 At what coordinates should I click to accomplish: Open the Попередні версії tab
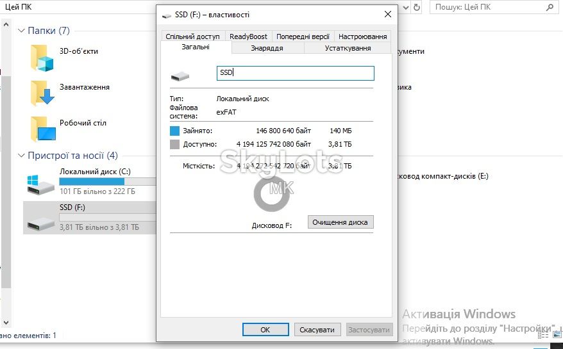[x=303, y=37]
